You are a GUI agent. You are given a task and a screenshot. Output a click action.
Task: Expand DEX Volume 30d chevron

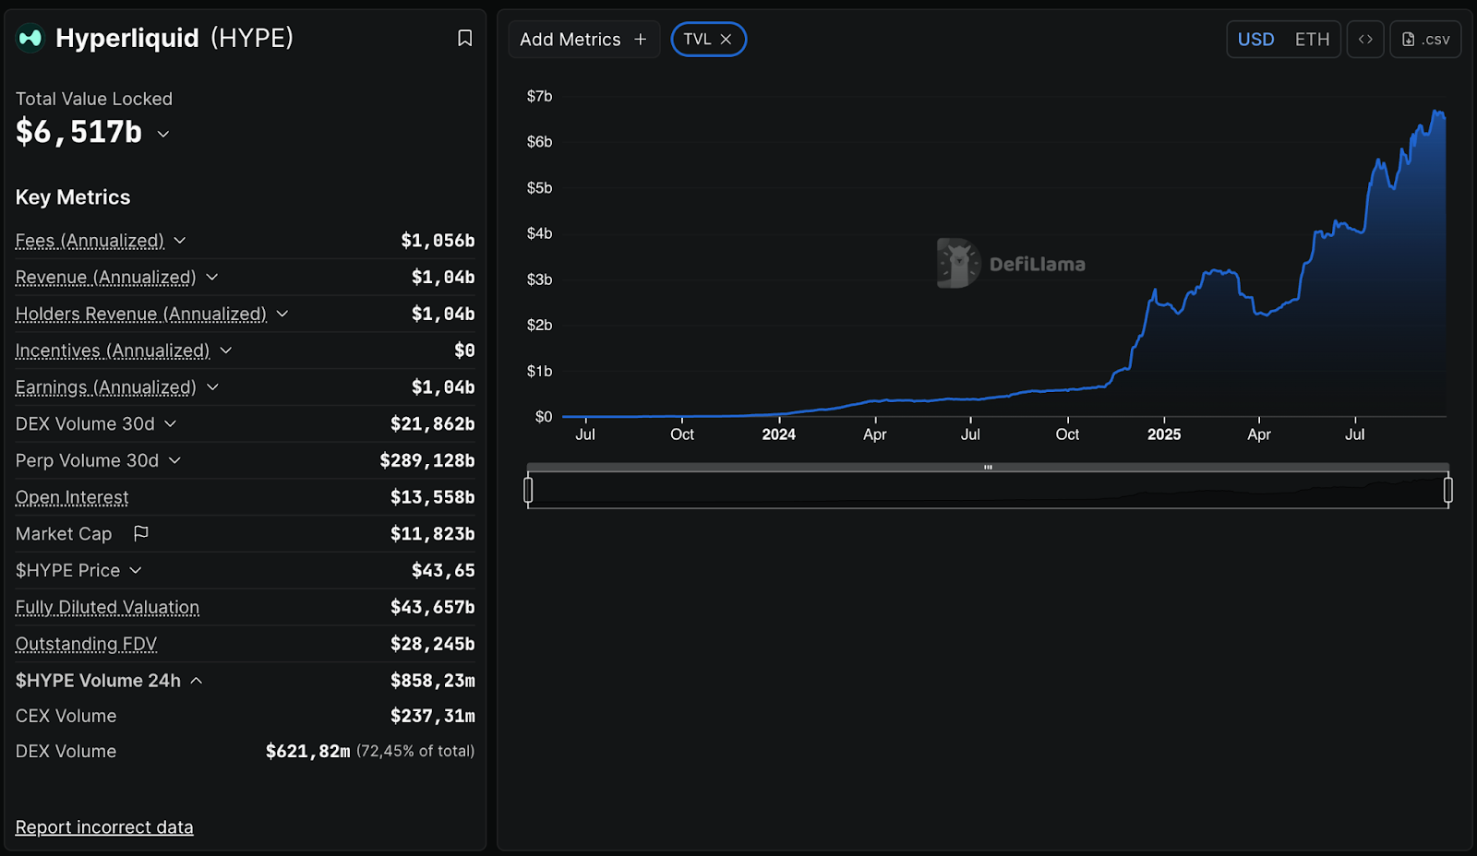pyautogui.click(x=171, y=423)
